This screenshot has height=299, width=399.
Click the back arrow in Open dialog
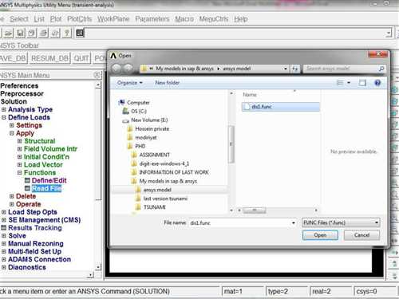117,69
